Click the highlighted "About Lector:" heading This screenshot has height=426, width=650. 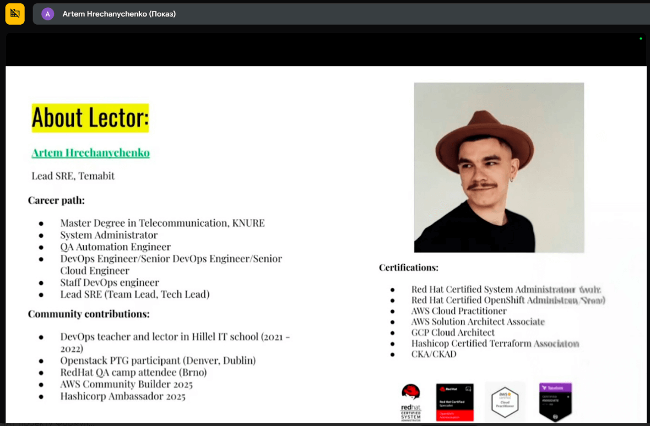(90, 118)
